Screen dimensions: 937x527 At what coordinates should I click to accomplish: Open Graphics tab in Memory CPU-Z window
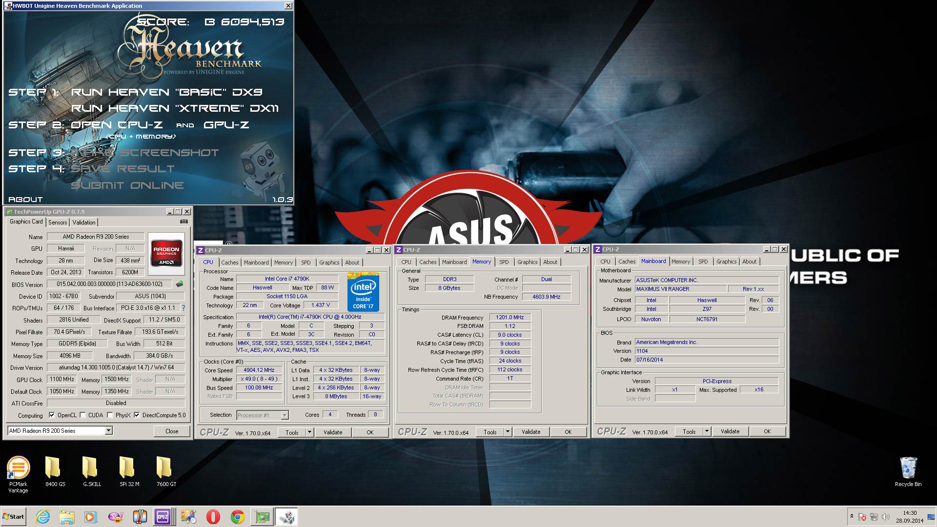coord(528,262)
